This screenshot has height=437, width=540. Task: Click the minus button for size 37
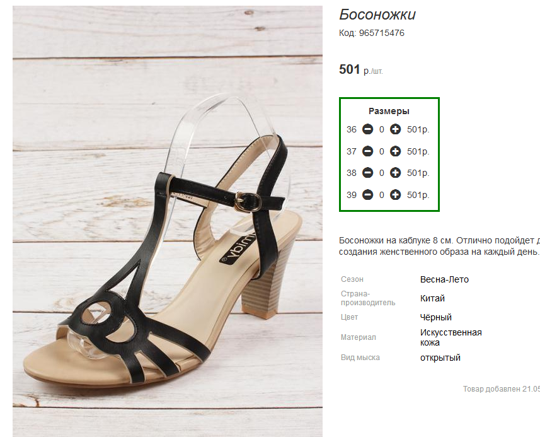tap(368, 151)
